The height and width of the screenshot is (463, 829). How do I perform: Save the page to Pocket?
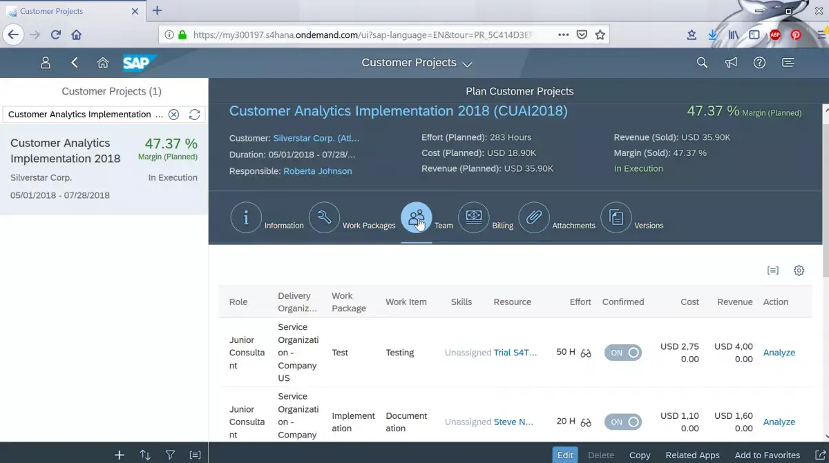pyautogui.click(x=582, y=35)
